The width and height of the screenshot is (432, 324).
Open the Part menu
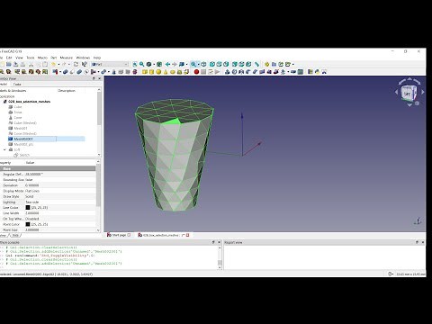54,58
